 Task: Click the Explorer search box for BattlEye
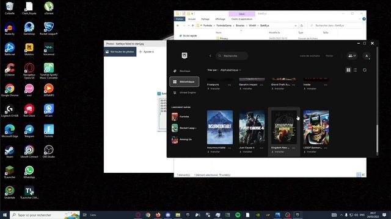335,26
